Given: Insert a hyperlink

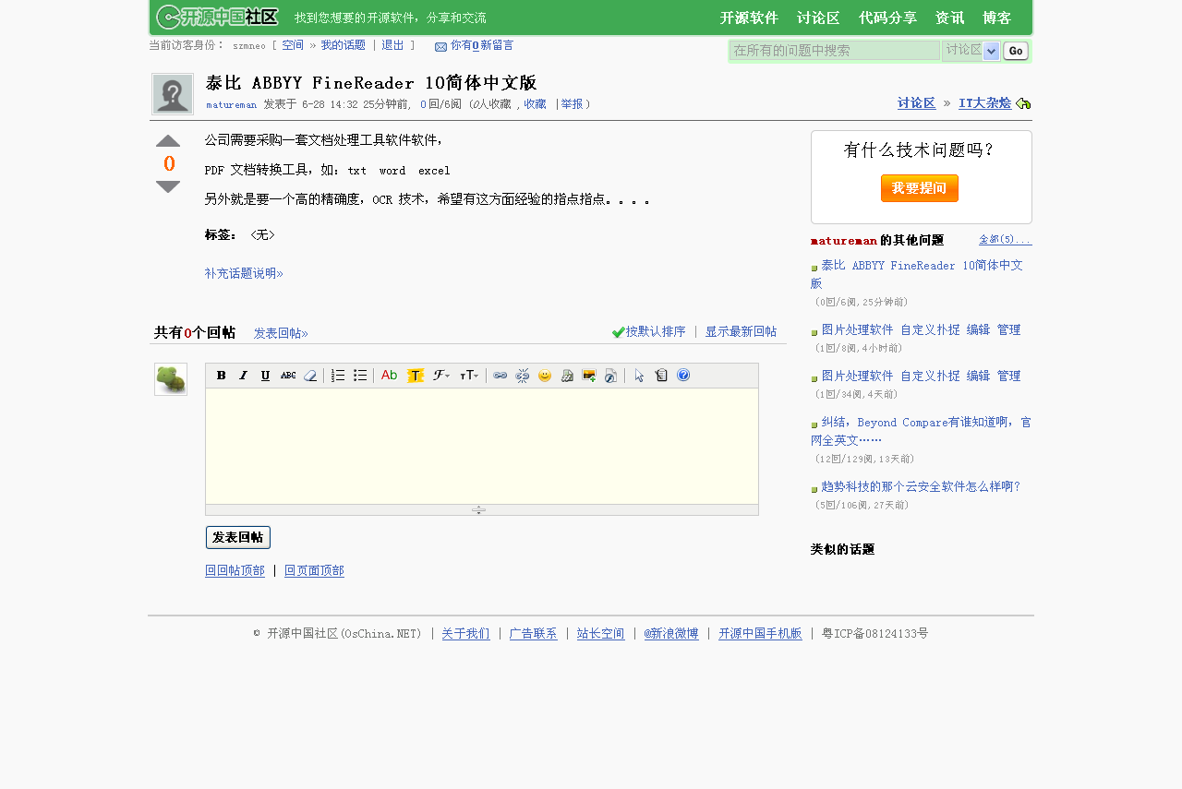Looking at the screenshot, I should (x=500, y=376).
